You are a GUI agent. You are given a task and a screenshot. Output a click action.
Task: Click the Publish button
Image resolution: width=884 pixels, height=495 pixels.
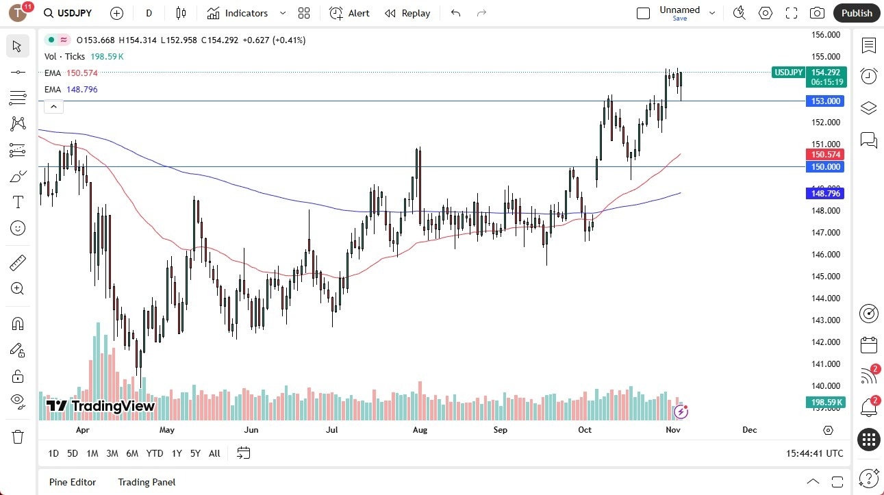(856, 13)
